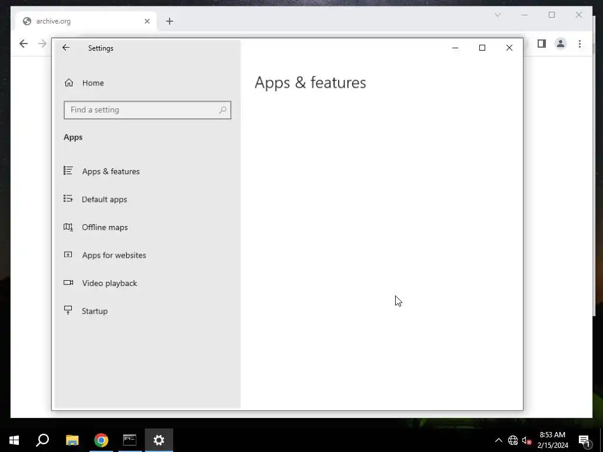Screen dimensions: 603x452
Task: Click the Startup icon in the sidebar
Action: tap(68, 310)
